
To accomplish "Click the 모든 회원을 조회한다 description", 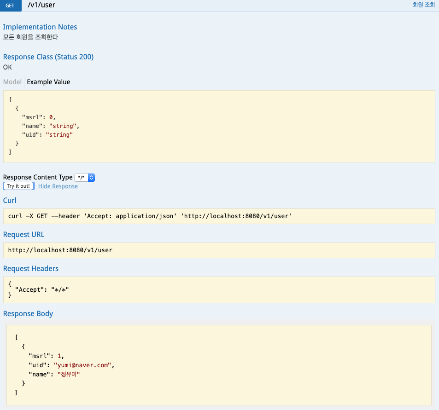I will 30,37.
